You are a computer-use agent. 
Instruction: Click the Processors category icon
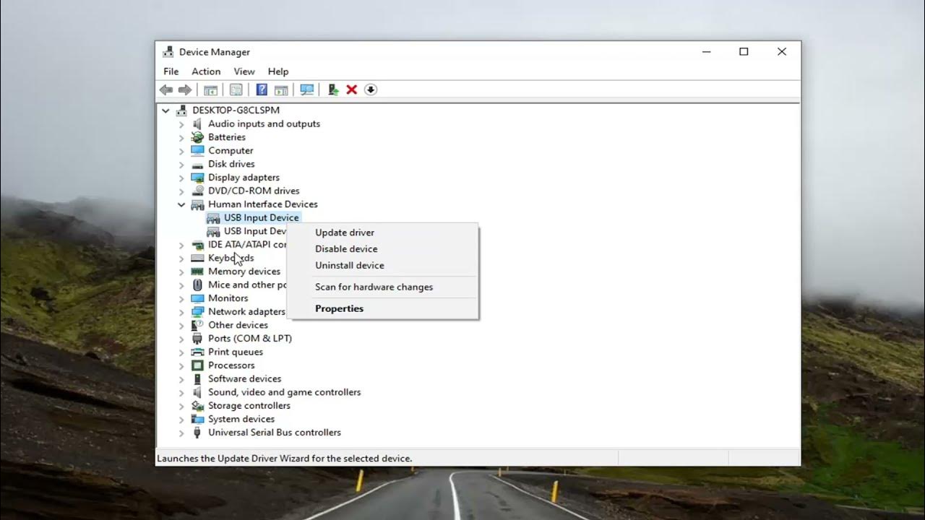tap(197, 365)
